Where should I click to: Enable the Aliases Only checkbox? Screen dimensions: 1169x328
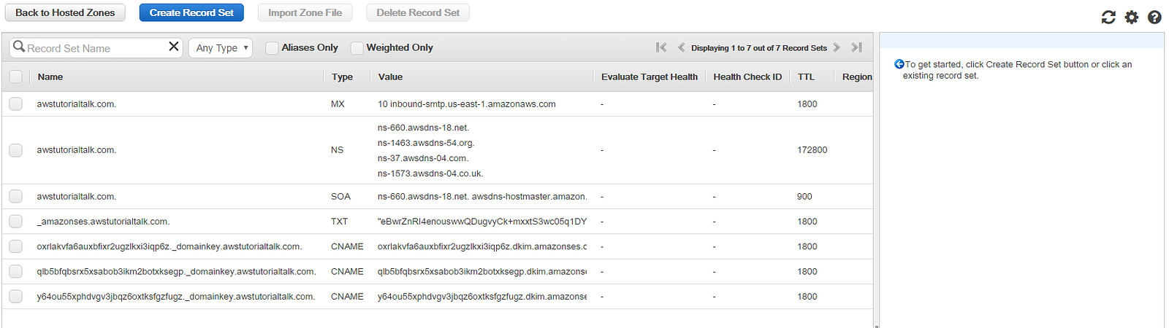[272, 48]
